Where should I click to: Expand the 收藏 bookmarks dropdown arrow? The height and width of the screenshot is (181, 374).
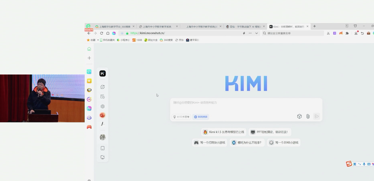click(x=98, y=40)
